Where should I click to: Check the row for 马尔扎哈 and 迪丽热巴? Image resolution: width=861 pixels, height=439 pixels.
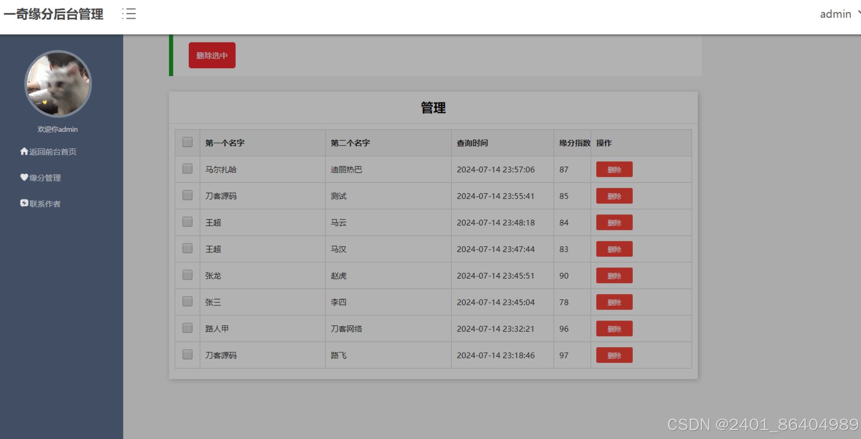point(187,168)
